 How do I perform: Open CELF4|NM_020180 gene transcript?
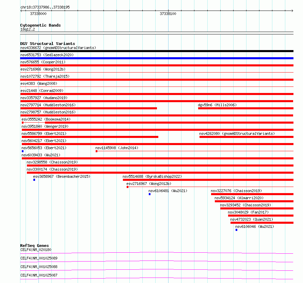tap(36, 250)
